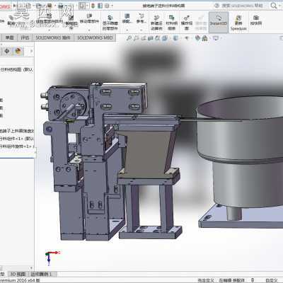Image resolution: width=283 pixels, height=283 pixels.
Task: Click the Rebuild traffic light icon
Action: point(93,6)
